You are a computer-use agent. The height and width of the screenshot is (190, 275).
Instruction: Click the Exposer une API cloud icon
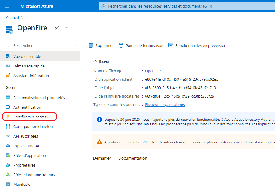click(8, 145)
